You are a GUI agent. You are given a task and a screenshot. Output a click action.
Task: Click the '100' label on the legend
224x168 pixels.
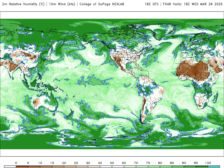[x=208, y=163]
